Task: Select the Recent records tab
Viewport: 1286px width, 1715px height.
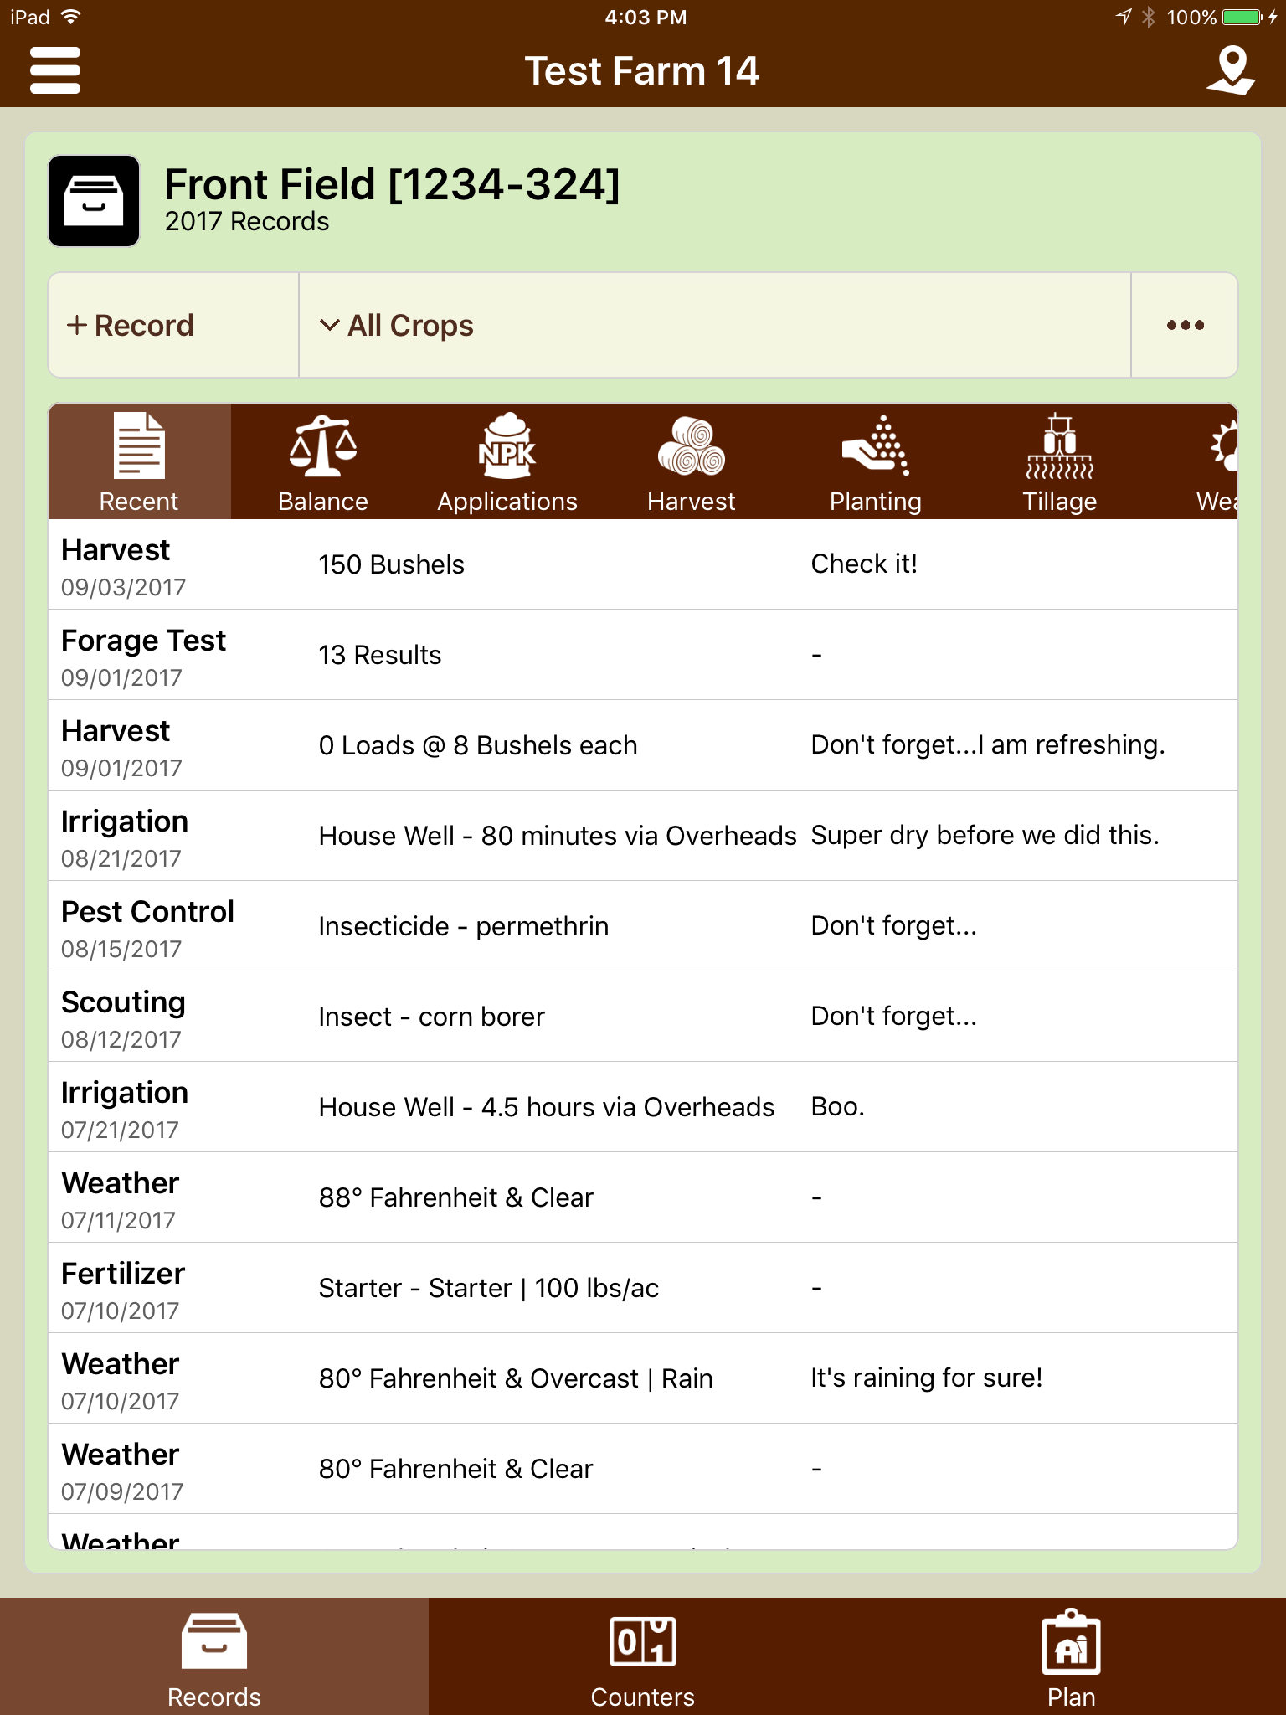Action: click(140, 461)
